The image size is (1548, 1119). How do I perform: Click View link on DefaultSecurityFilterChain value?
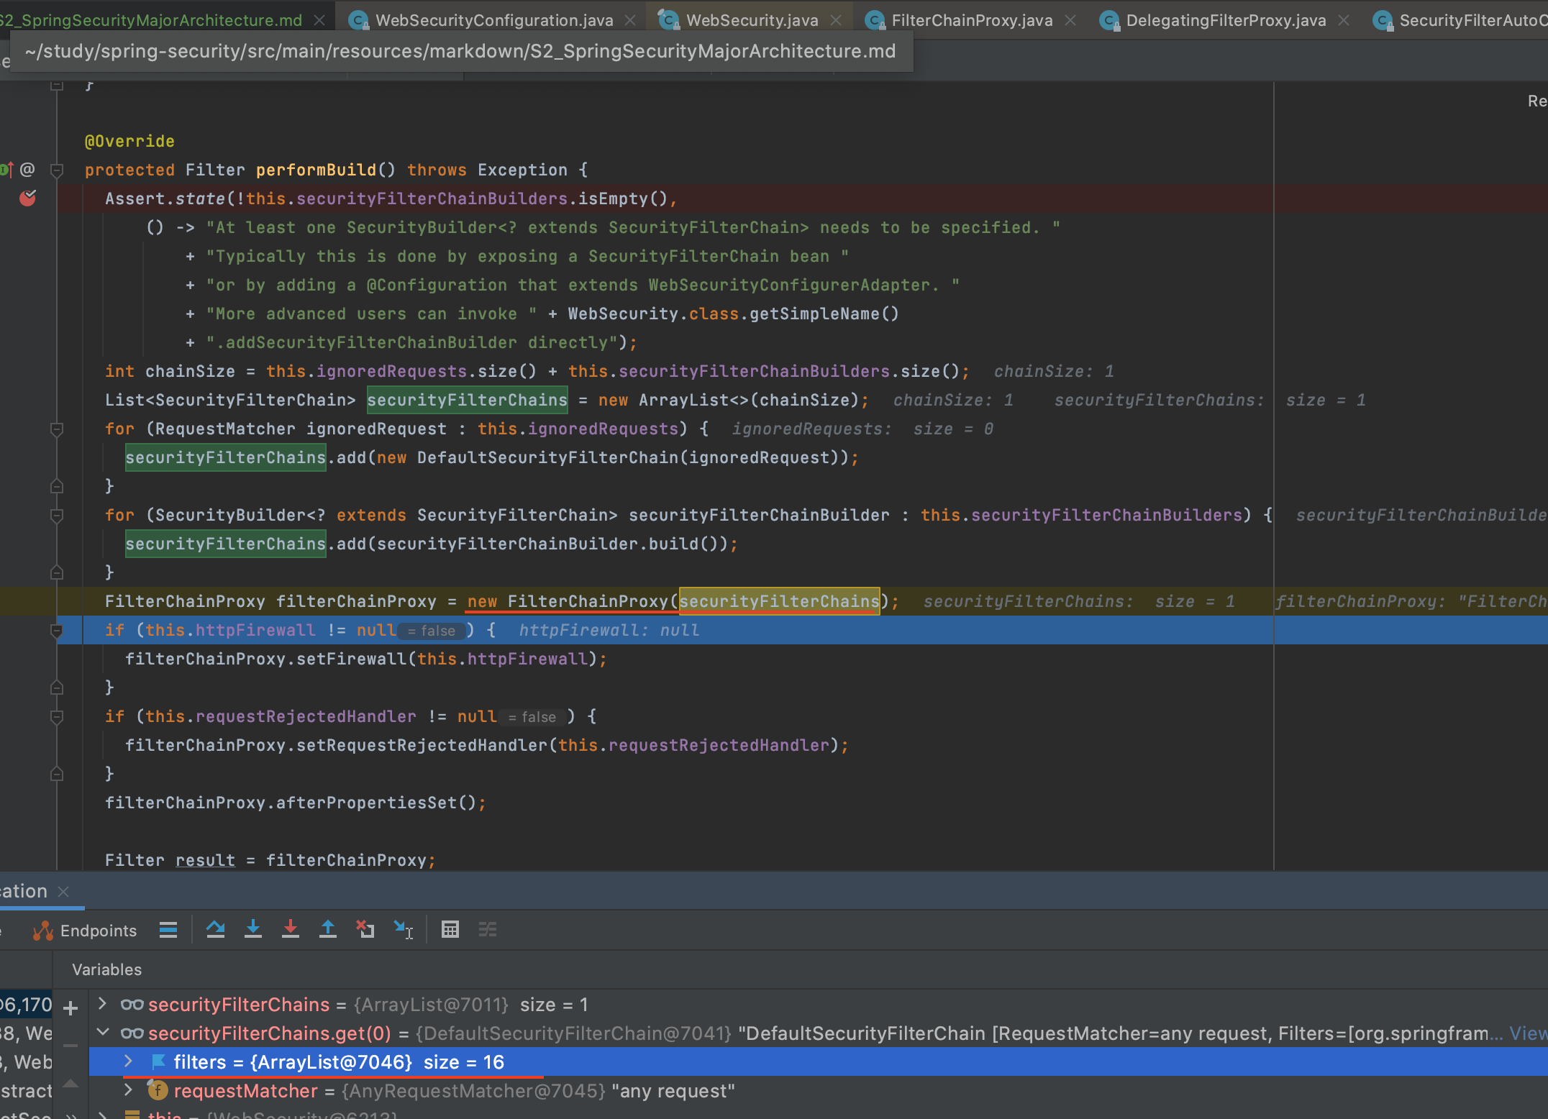[x=1527, y=1033]
